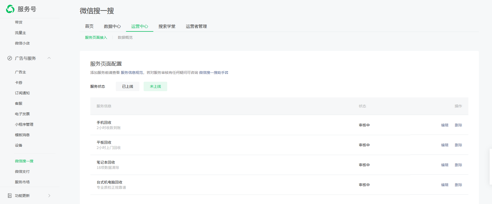Open 模板消息 in the sidebar

coord(22,135)
